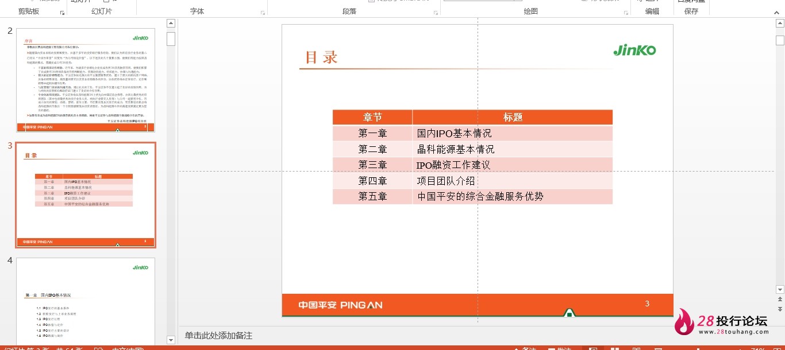Image resolution: width=785 pixels, height=350 pixels.
Task: Click the thumbnail panel scrollbar thumb
Action: 171,38
